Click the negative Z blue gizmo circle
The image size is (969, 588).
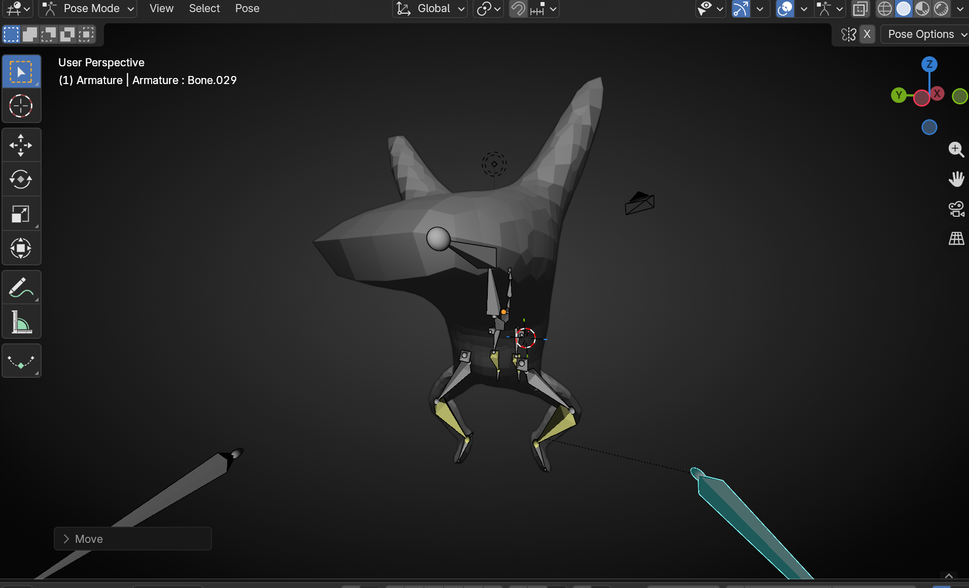pyautogui.click(x=929, y=127)
